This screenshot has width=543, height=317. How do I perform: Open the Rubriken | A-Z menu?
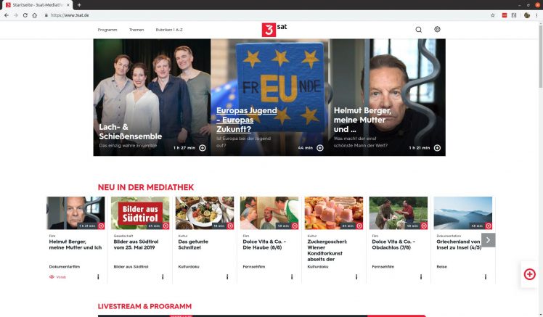tap(169, 30)
